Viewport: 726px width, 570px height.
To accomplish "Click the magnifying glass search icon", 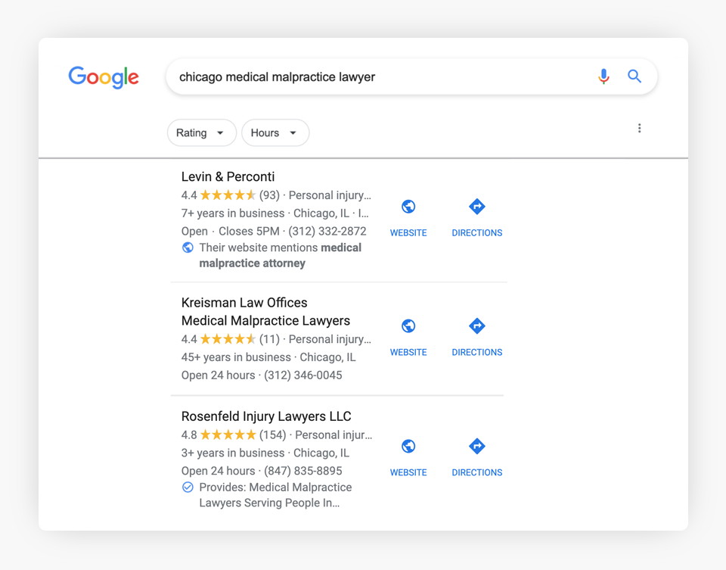I will coord(634,76).
